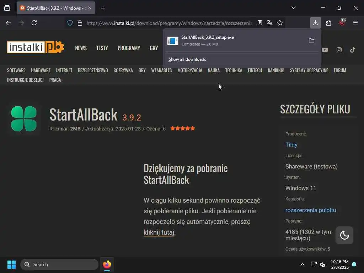Viewport: 364px width, 273px height.
Task: Select the FINTECH category
Action: [x=255, y=70]
